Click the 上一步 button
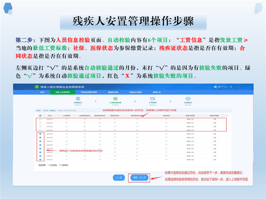 tap(119, 178)
